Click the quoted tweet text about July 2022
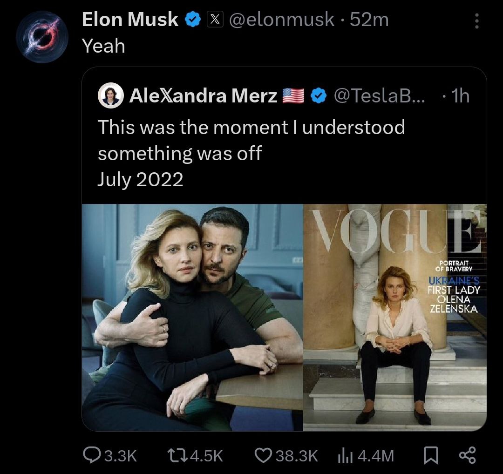The image size is (503, 474). click(251, 153)
